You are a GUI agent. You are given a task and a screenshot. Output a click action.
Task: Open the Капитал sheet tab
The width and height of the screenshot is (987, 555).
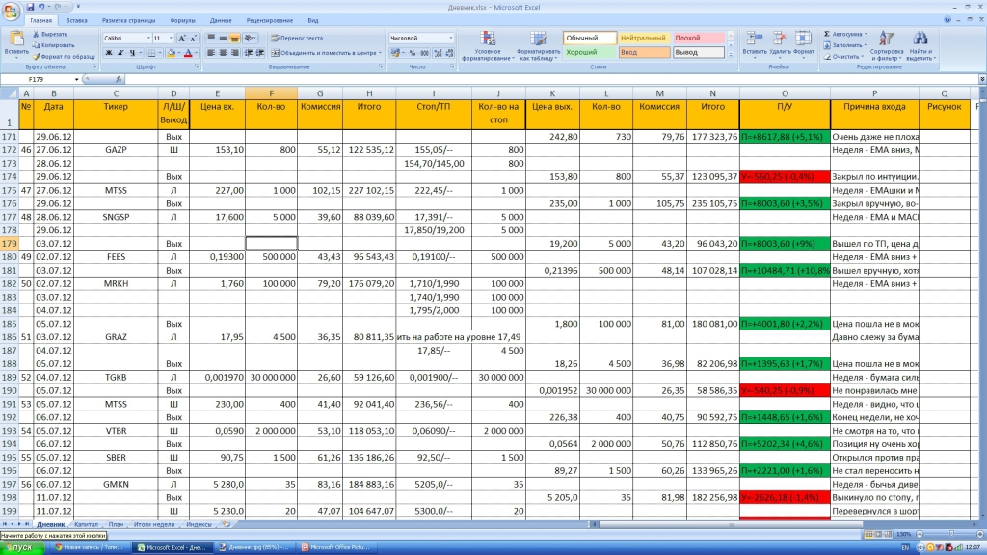click(x=87, y=524)
